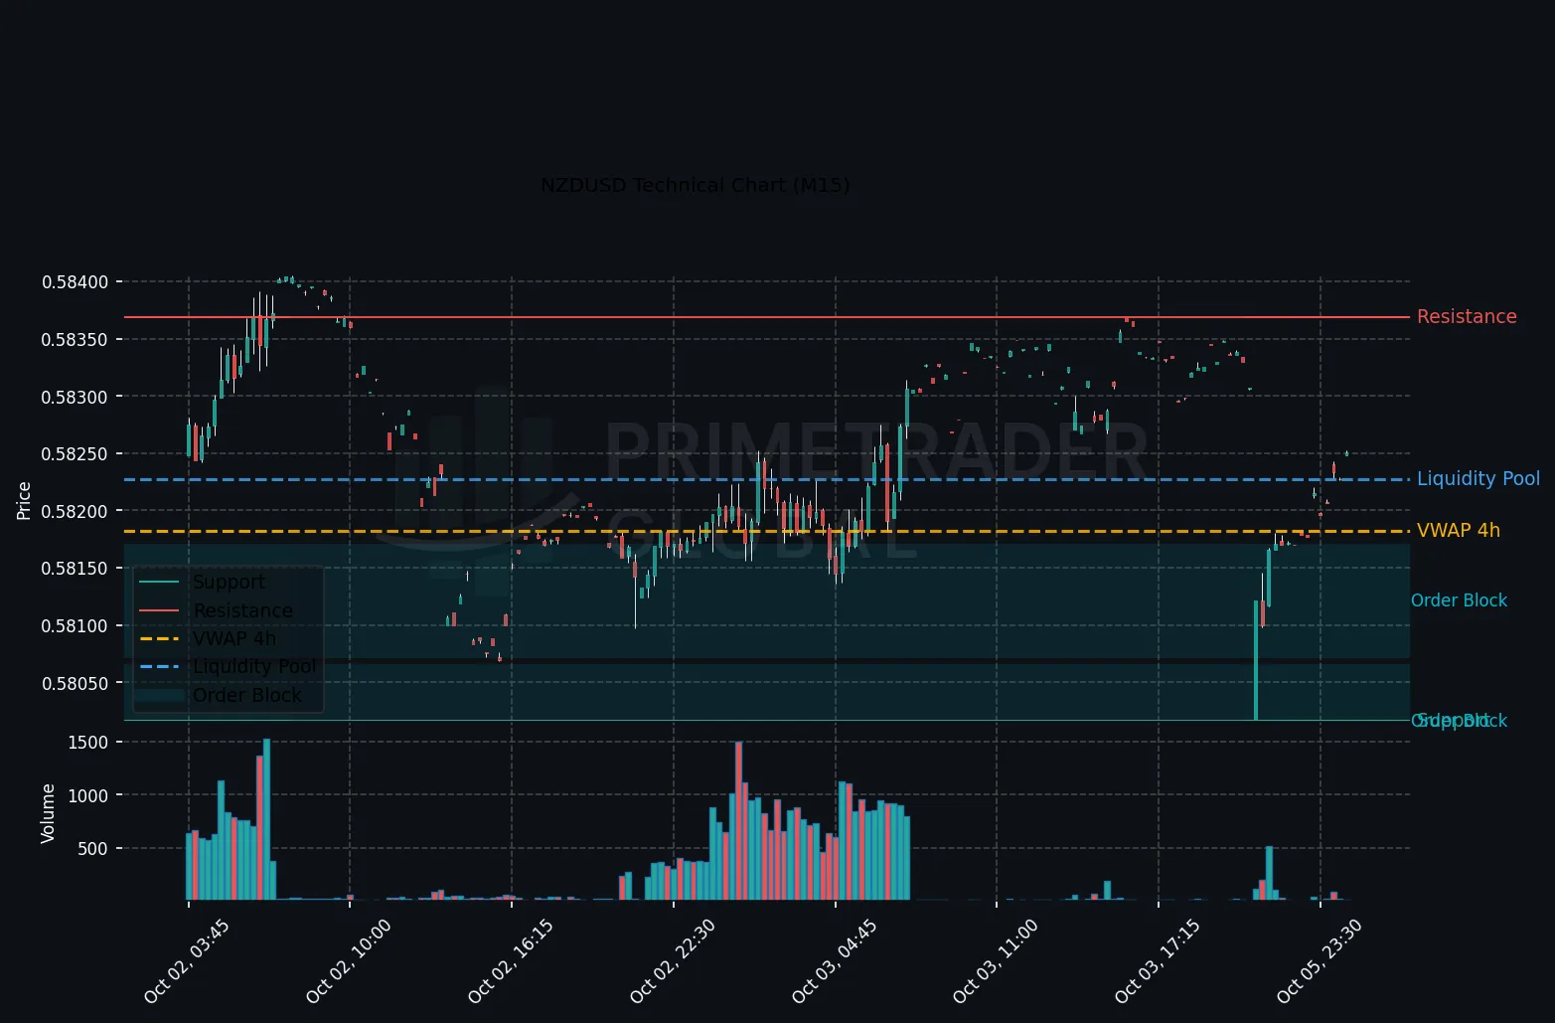This screenshot has width=1555, height=1023.
Task: Click the Oct 02, 22:30 time label
Action: coord(673,961)
